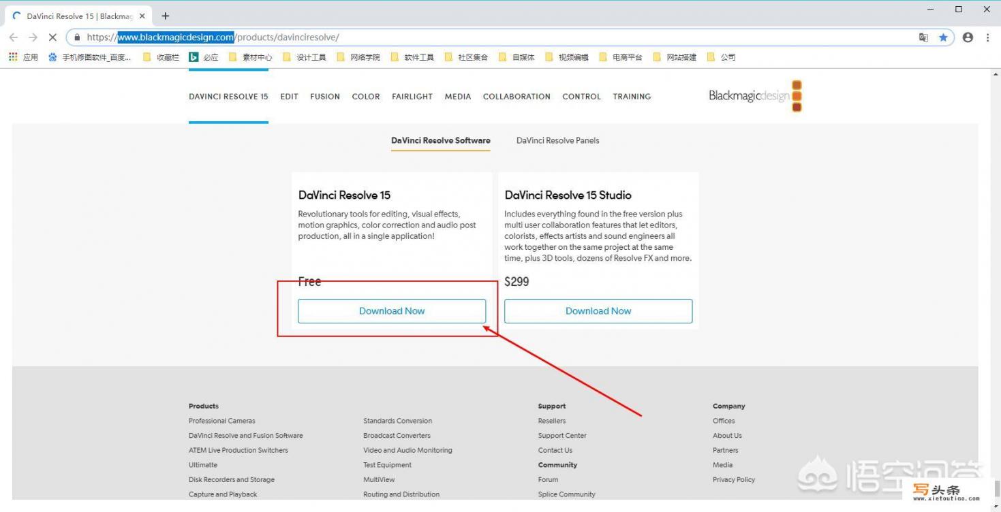Open the Support Center link

[562, 436]
